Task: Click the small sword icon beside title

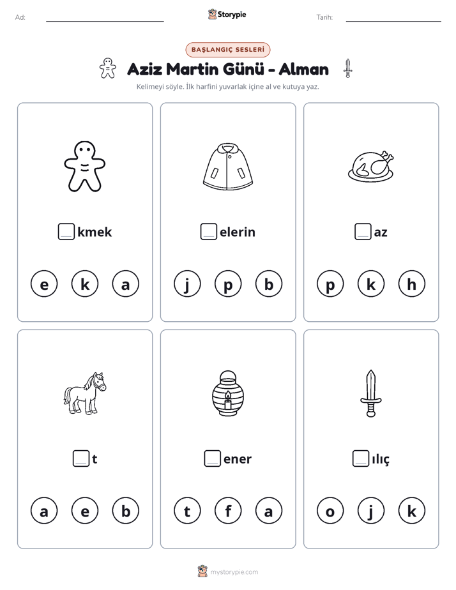Action: pos(348,68)
